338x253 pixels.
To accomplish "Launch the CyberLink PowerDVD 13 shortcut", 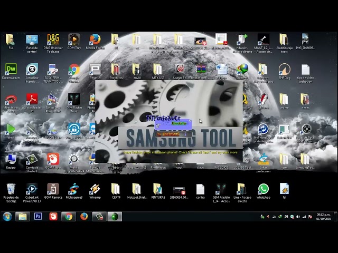I will pos(32,193).
